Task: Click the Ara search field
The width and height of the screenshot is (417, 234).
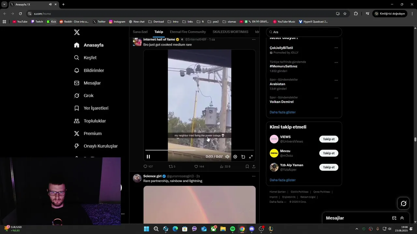Action: pyautogui.click(x=304, y=32)
